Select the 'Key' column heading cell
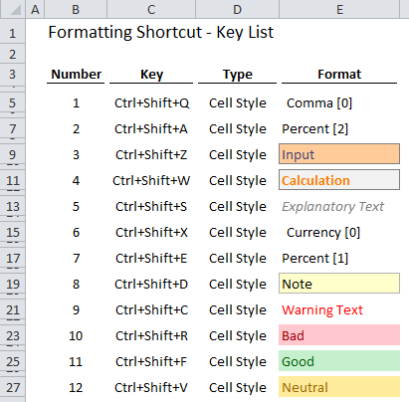The width and height of the screenshot is (409, 402). (x=151, y=75)
